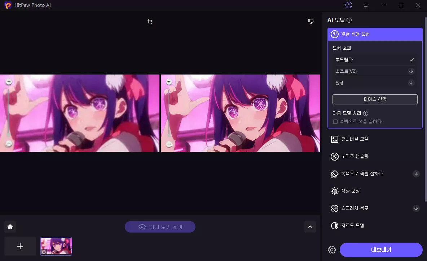Expand the 스크래치 복구 model arrow
The width and height of the screenshot is (427, 261).
(416, 208)
